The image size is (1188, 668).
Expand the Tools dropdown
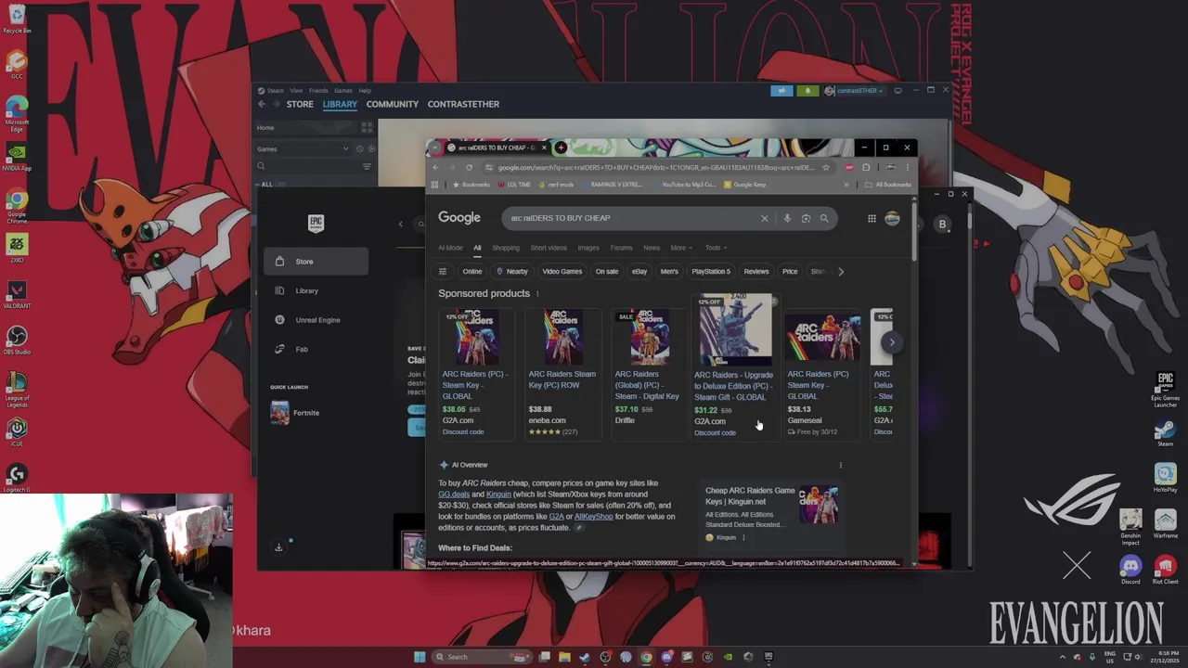(715, 248)
